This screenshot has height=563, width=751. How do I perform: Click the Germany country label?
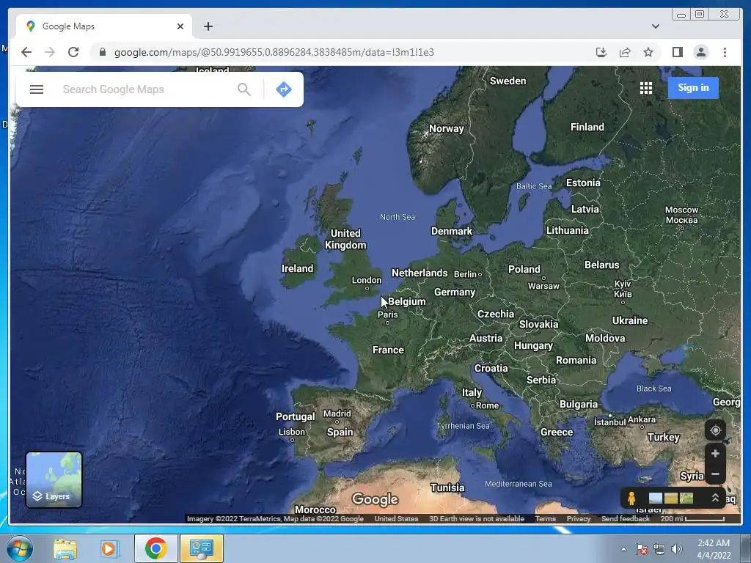pos(455,292)
